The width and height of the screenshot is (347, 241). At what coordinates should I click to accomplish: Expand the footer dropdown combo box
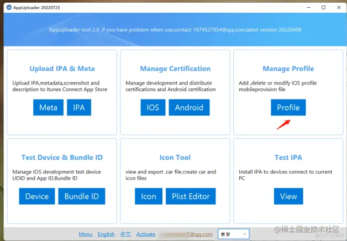[x=234, y=234]
